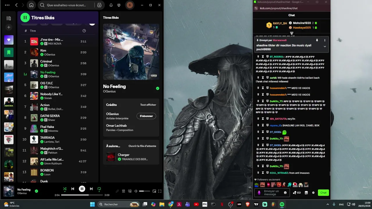This screenshot has height=209, width=372.
Task: Create new playlist with plus icon
Action: coord(9,27)
